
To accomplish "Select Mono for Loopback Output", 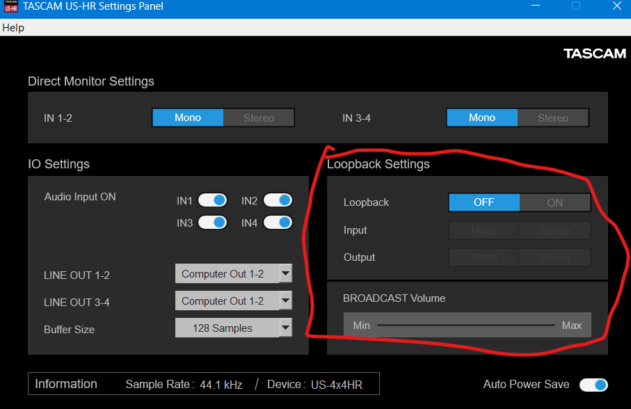I will (484, 257).
